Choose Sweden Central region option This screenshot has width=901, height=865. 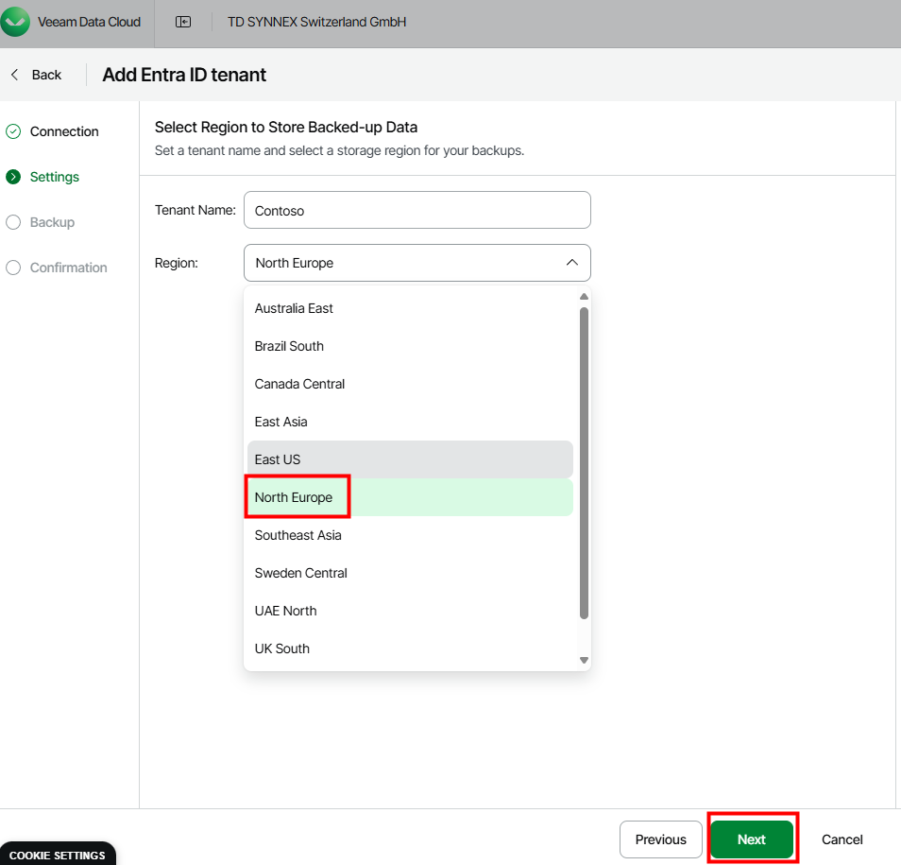(300, 573)
